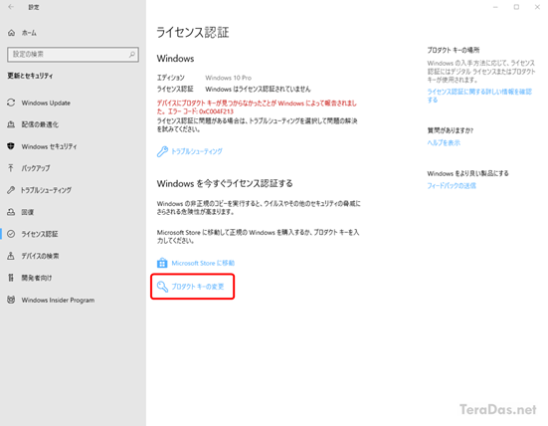Click the back arrow in the title bar
Image resolution: width=548 pixels, height=426 pixels.
pyautogui.click(x=11, y=7)
